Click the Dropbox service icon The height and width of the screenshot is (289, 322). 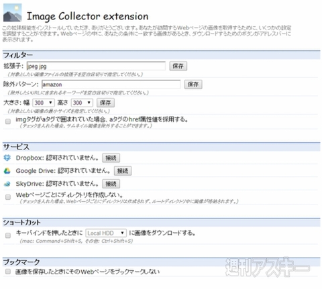click(7, 158)
